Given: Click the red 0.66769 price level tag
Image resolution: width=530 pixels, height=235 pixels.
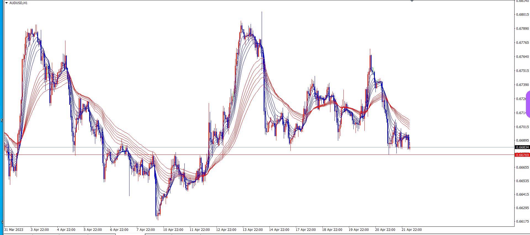Looking at the screenshot, I should [x=522, y=155].
